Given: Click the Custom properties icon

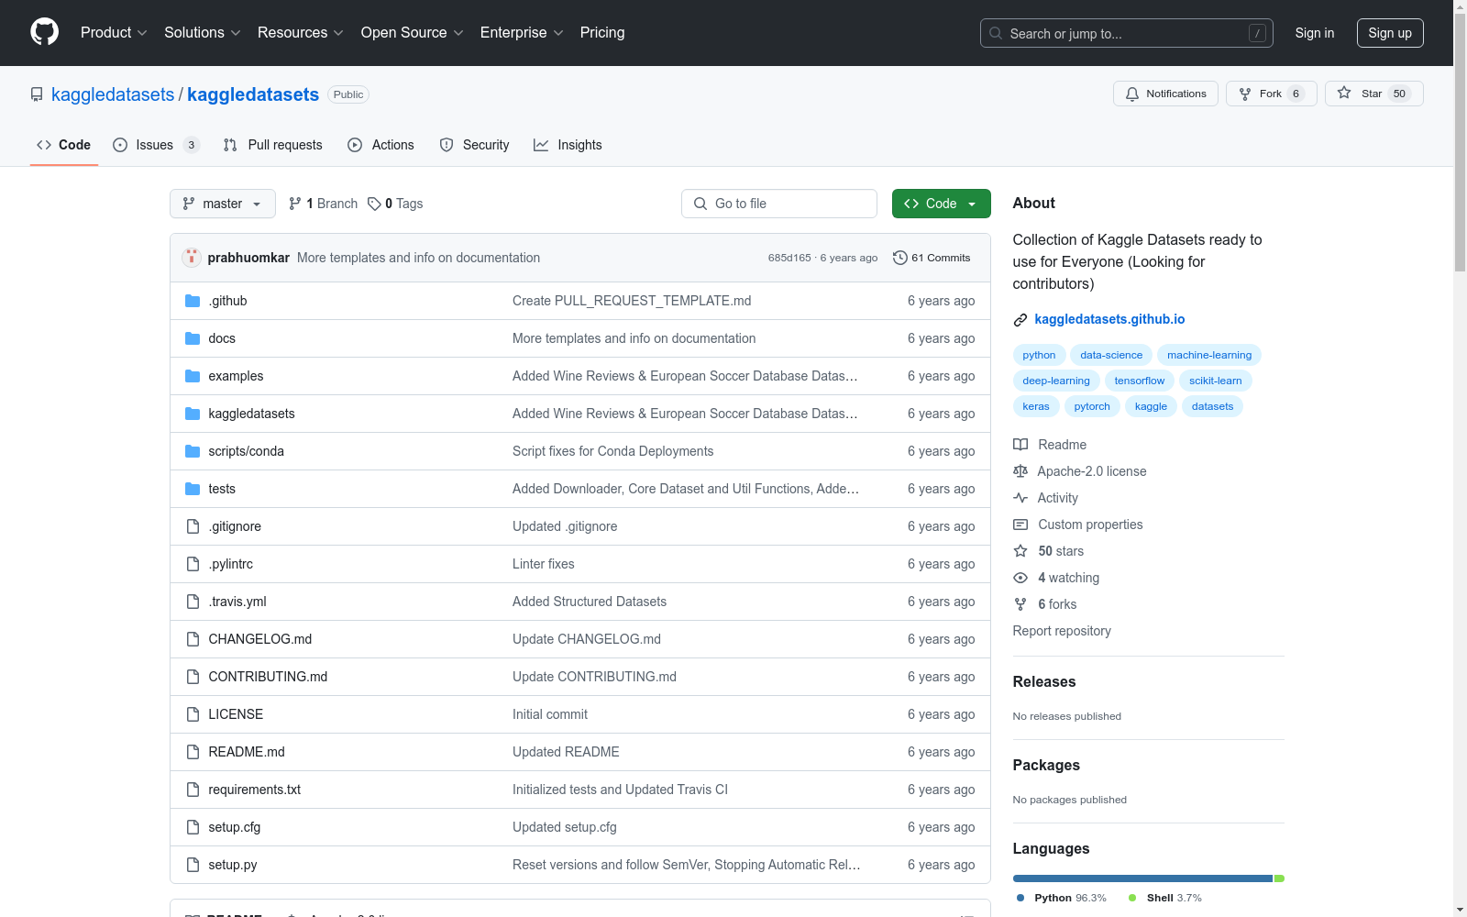Looking at the screenshot, I should click(x=1020, y=525).
